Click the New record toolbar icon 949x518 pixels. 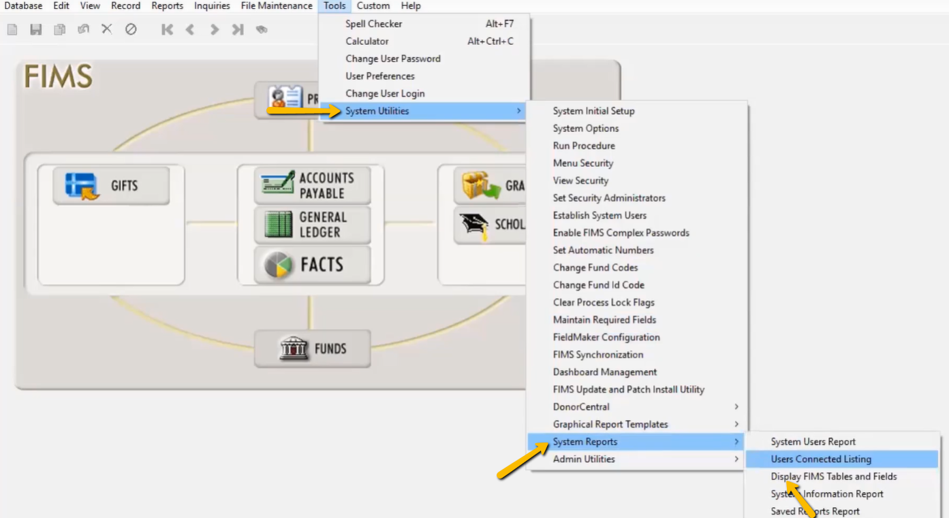12,29
